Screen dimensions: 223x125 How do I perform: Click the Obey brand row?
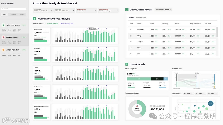pos(172,36)
